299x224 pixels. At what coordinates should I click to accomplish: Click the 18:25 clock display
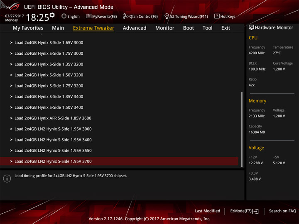37,17
